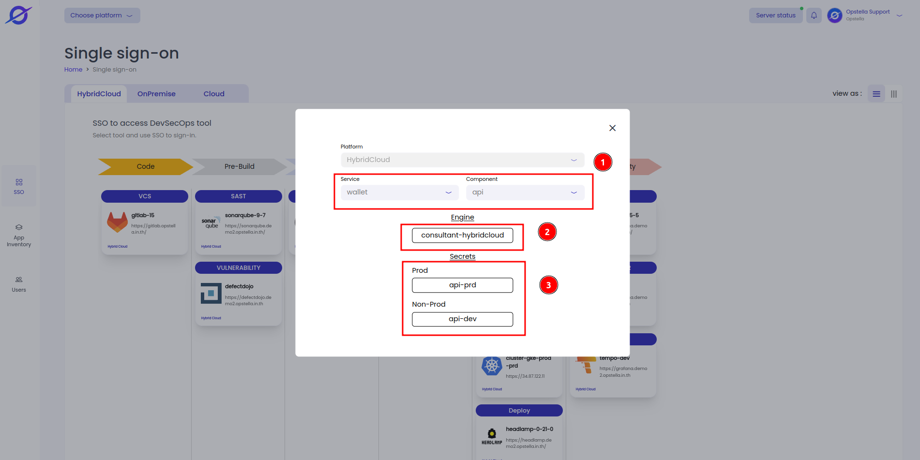Open the Platform HybridCloud dropdown
The height and width of the screenshot is (460, 920).
click(x=463, y=160)
